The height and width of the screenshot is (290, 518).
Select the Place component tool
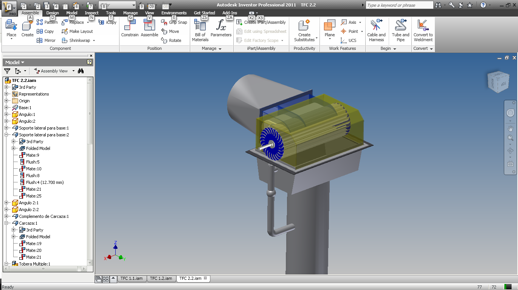coord(11,29)
